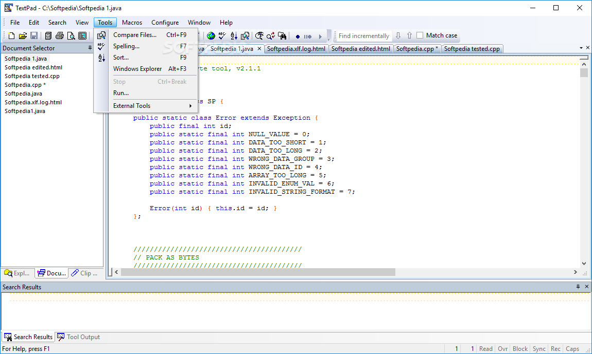
Task: Click the Find Previous up arrow icon
Action: pos(409,36)
